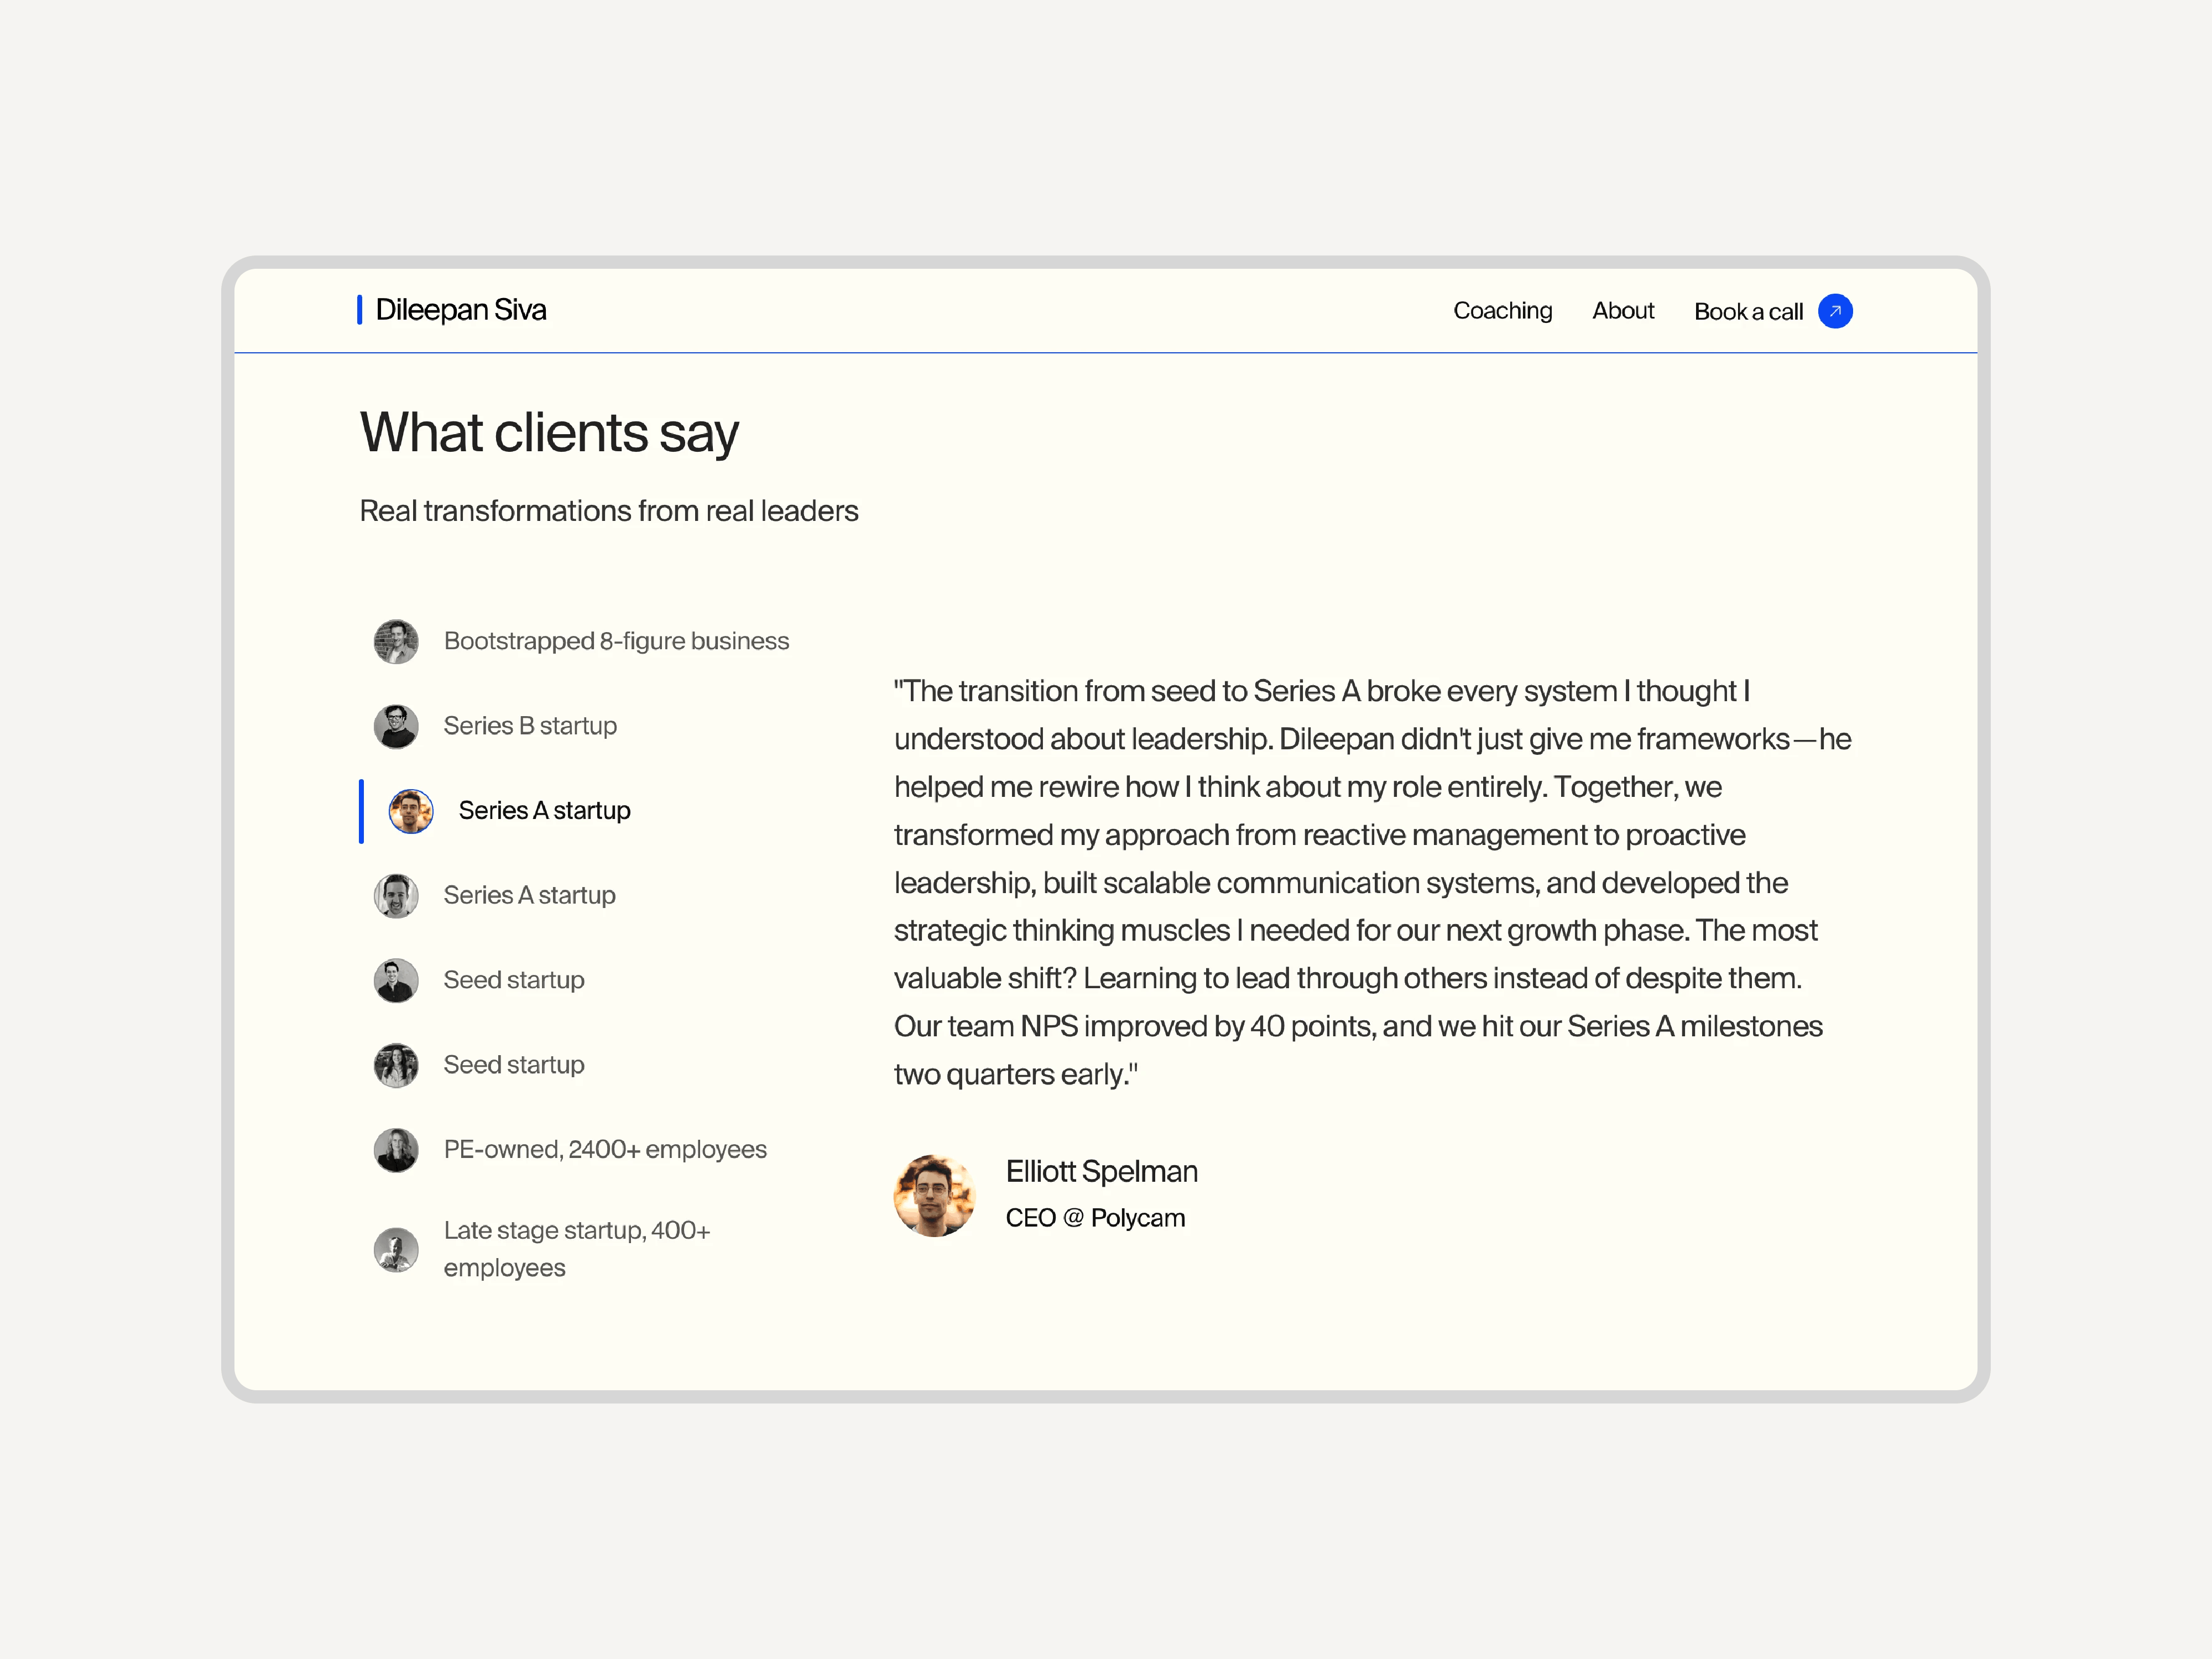Go to the About page

[1622, 311]
